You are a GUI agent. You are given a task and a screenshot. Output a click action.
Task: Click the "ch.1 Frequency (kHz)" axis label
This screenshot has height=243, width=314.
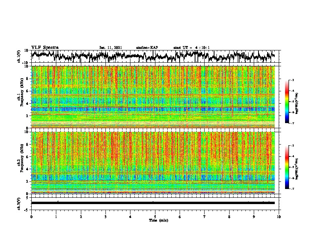click(x=21, y=92)
